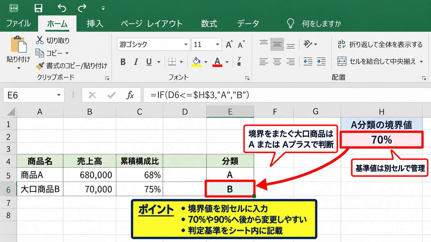Apply yellow fill color bucket
The width and height of the screenshot is (431, 242).
196,62
